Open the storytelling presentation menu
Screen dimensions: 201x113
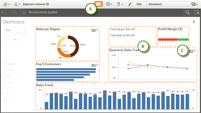click(x=110, y=4)
